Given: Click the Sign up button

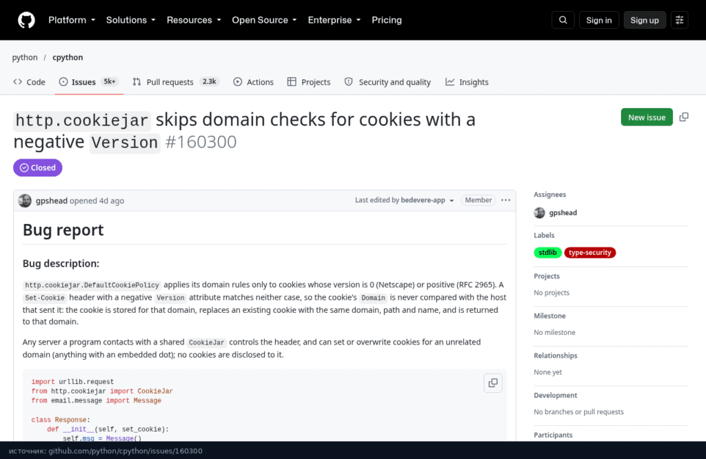Looking at the screenshot, I should [x=645, y=20].
